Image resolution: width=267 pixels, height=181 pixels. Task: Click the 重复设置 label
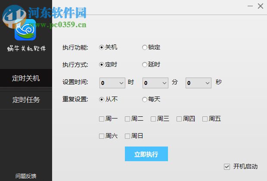75,99
